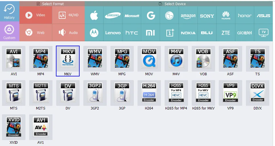Select the 4K/HD format category
The height and width of the screenshot is (146, 275).
[68, 15]
